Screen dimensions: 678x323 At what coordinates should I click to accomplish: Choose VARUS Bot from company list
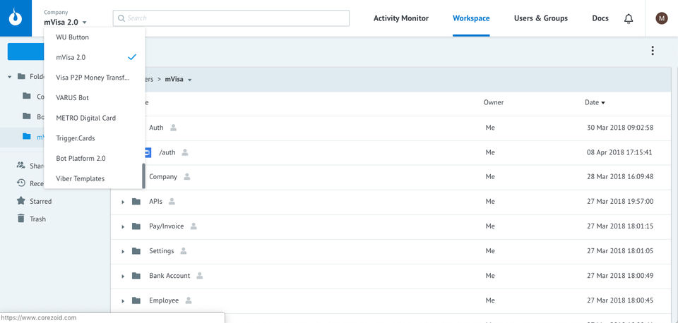[x=73, y=97]
